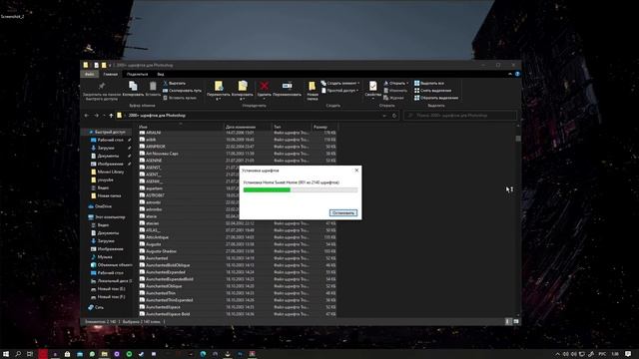Open the Открыть dropdown in ribbon
Image resolution: width=639 pixels, height=359 pixels.
click(x=395, y=83)
